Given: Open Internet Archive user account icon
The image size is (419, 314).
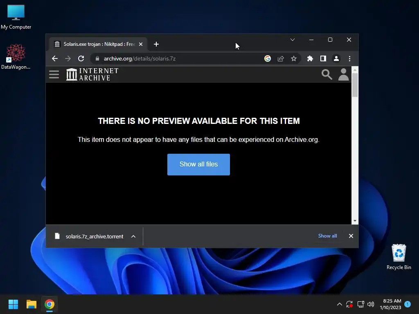Looking at the screenshot, I should coord(343,74).
